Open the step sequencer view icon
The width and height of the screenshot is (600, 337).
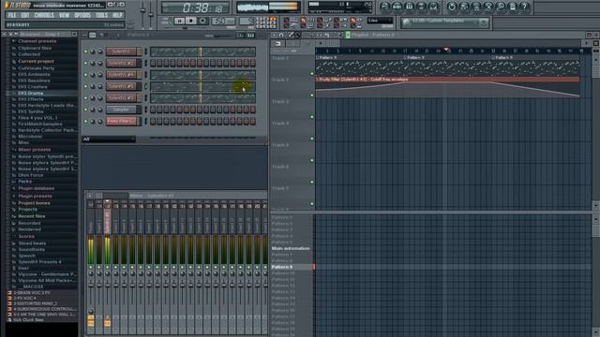coord(397,7)
